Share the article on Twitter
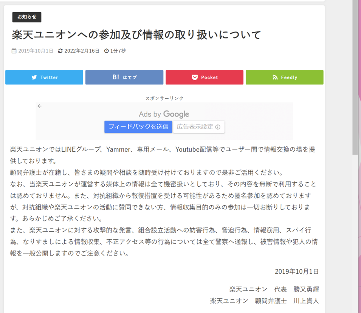This screenshot has height=313, width=361. tap(44, 77)
